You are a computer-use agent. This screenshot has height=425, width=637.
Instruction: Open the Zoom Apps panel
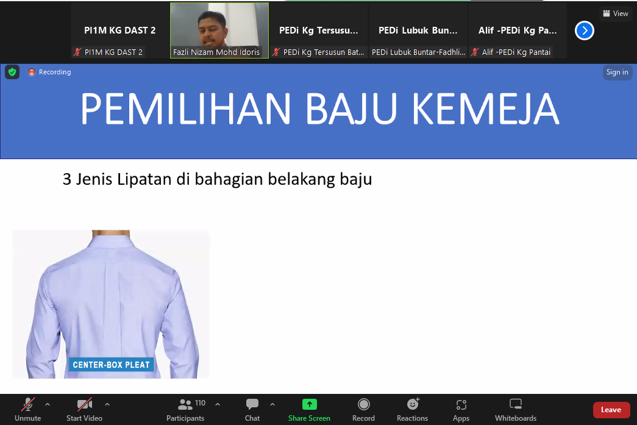461,405
